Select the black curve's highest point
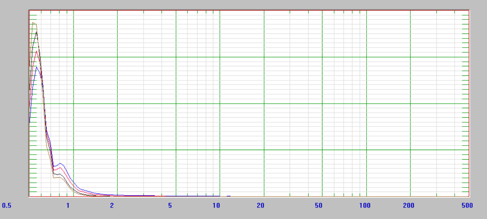Screen dimensions: 487x219 (37, 32)
